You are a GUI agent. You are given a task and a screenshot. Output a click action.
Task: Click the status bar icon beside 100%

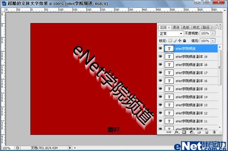pyautogui.click(x=17, y=148)
